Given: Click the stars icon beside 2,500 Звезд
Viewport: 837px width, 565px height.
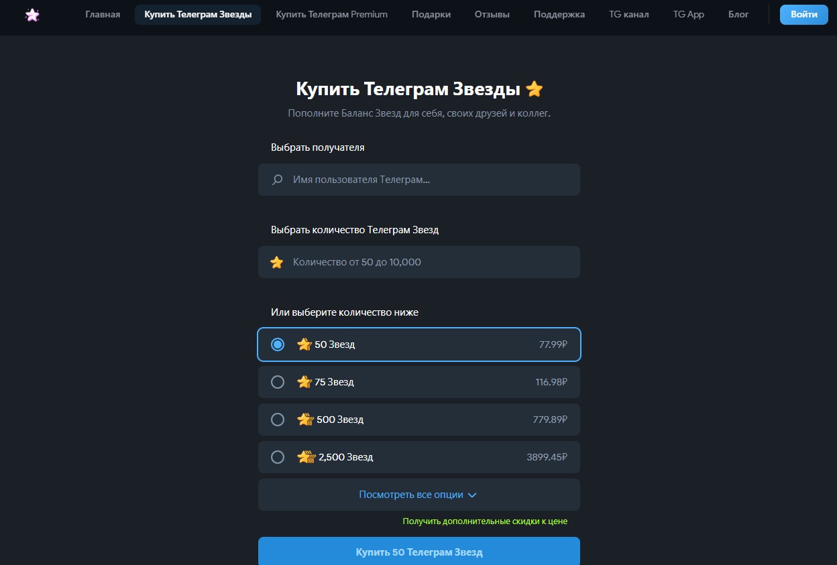Looking at the screenshot, I should point(306,457).
